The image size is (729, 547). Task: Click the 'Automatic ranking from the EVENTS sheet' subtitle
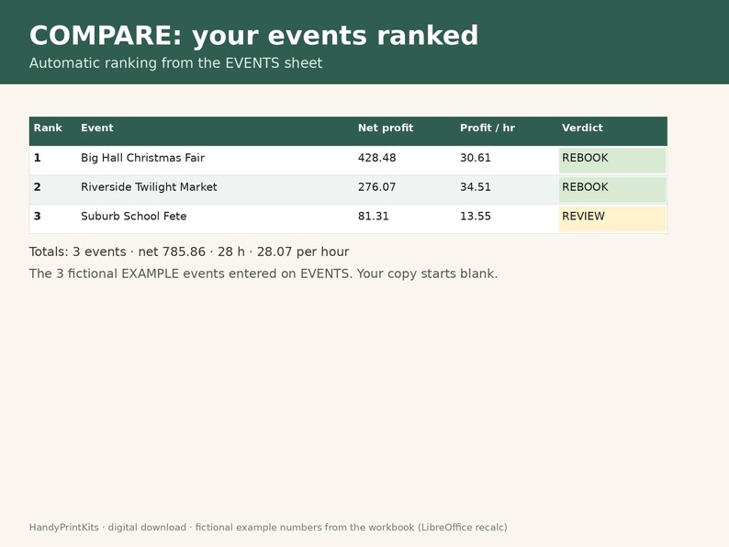pyautogui.click(x=175, y=63)
